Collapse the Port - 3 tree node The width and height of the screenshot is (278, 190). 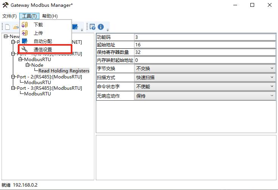13,88
